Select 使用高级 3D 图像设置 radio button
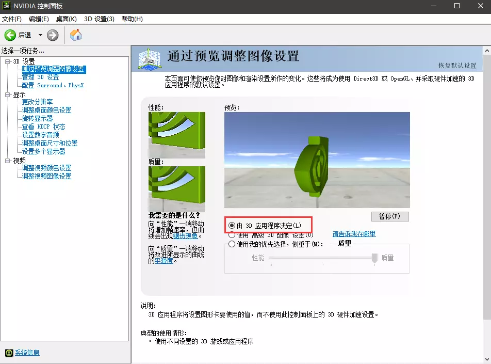Screen dimensions: 491x364 pyautogui.click(x=232, y=235)
